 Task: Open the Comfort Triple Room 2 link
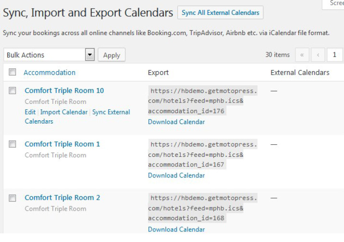[62, 198]
